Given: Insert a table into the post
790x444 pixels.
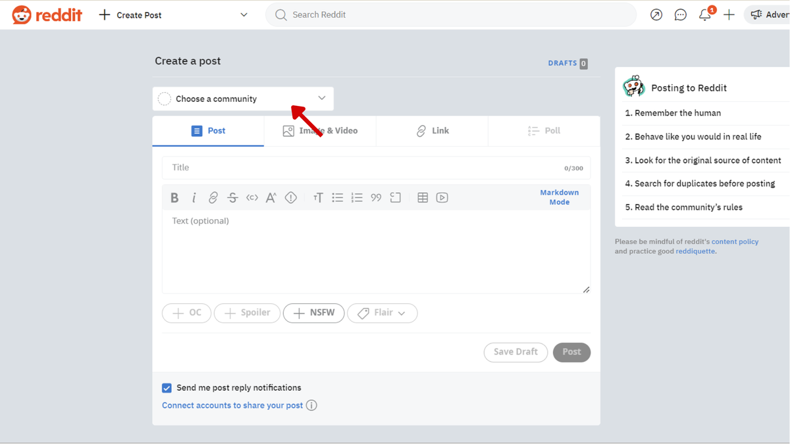Looking at the screenshot, I should coord(422,197).
